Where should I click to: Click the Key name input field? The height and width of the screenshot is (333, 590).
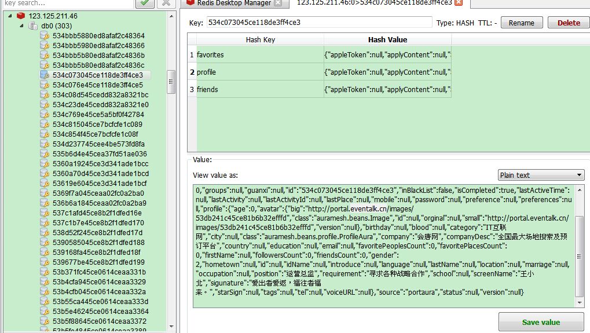(319, 22)
